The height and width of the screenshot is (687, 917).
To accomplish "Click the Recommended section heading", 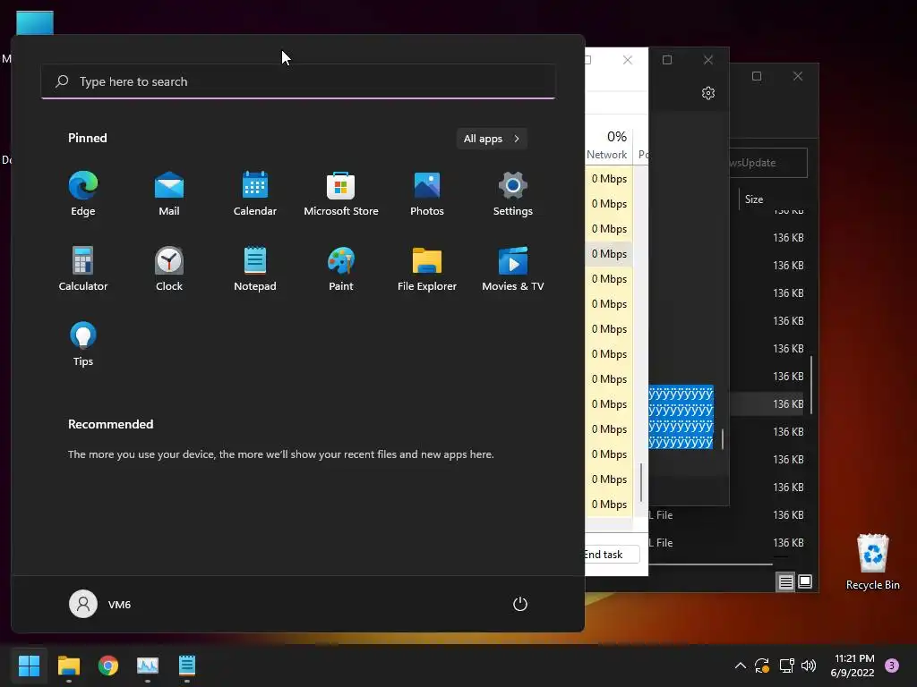I will 110,424.
